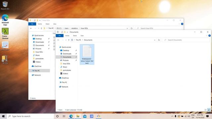Refresh the linux ISOs window
The height and width of the screenshot is (119, 212).
pos(132,28)
